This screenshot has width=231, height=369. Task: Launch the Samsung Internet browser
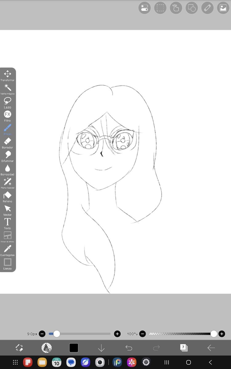[85, 362]
